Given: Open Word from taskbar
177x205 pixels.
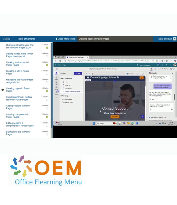Looking at the screenshot, I should coord(137,123).
